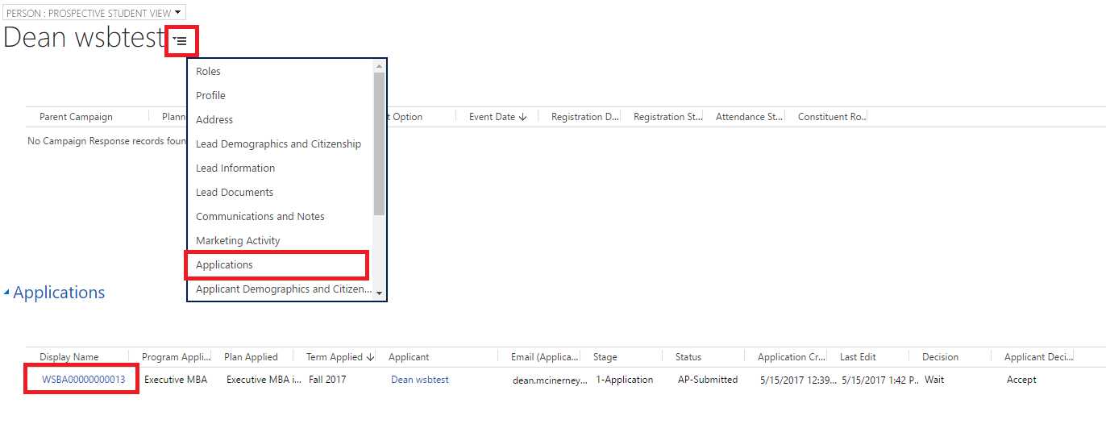Screen dimensions: 1106x424
Task: Sort by Event Date column
Action: tap(492, 117)
